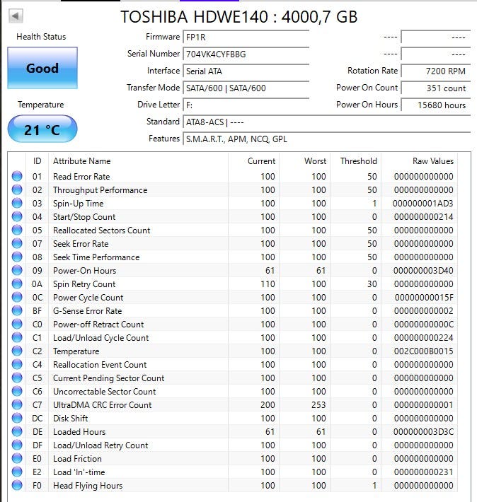Click the status orb for C2 Temperature

coord(17,351)
